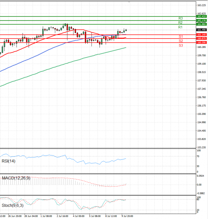Select the 161.860 green price tag
This screenshot has height=219, width=208.
pos(201,24)
